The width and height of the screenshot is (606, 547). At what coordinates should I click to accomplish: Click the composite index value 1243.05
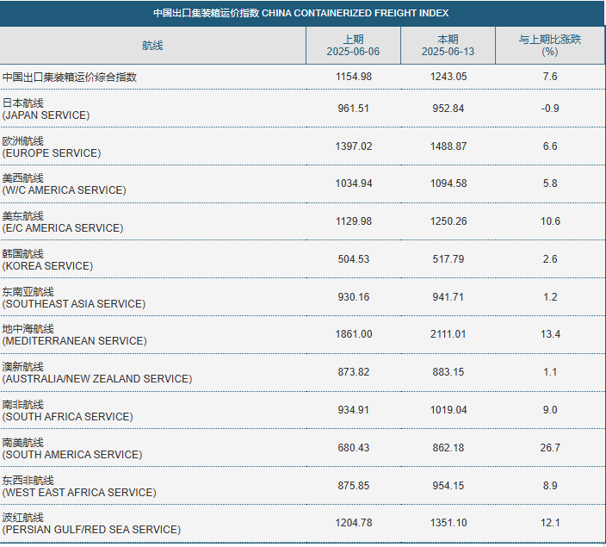tap(448, 77)
